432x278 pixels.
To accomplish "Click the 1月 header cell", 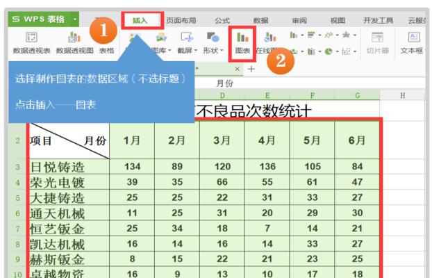I will 132,140.
